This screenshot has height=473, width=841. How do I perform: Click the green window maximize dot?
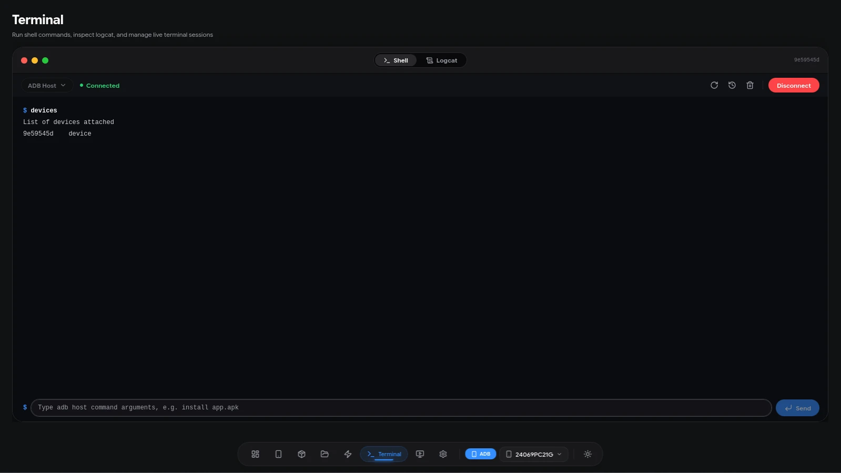pos(45,60)
